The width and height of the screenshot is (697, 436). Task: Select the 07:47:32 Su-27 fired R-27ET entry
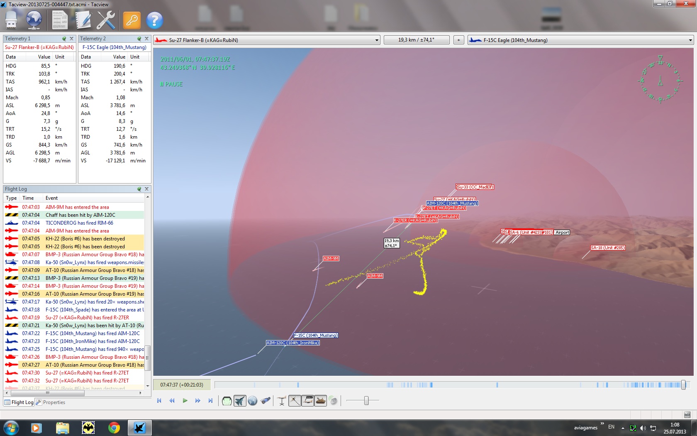point(74,381)
